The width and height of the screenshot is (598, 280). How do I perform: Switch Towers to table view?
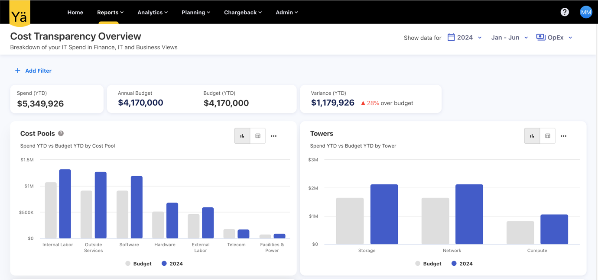548,136
